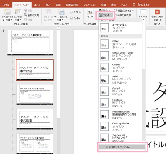Select the Century Gothic メイリオ font theme
This screenshot has height=154, width=166.
(x=120, y=126)
